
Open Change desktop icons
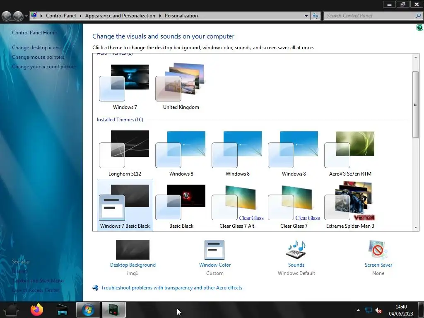pyautogui.click(x=36, y=48)
